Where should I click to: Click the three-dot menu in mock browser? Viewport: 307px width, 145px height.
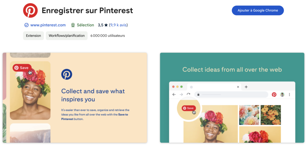[289, 94]
